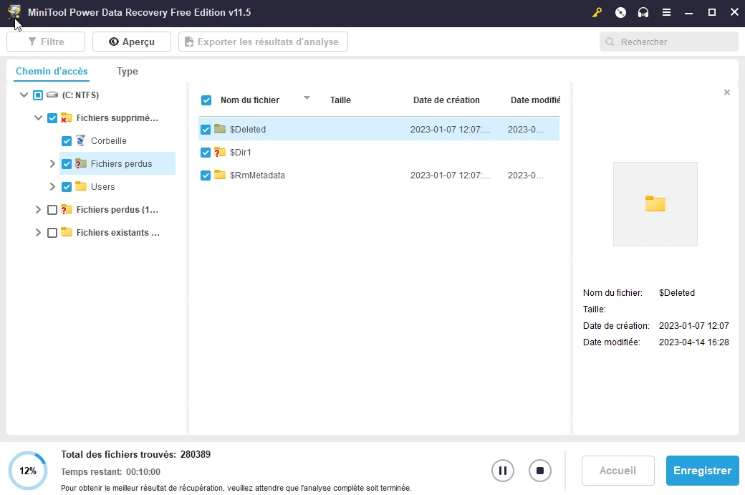The height and width of the screenshot is (495, 745).
Task: Stop the scan
Action: click(539, 471)
